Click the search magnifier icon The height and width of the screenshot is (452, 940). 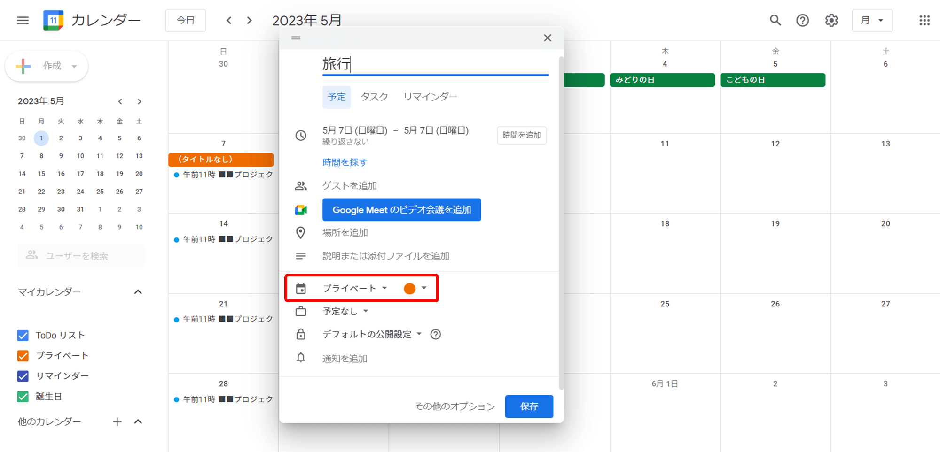click(775, 20)
